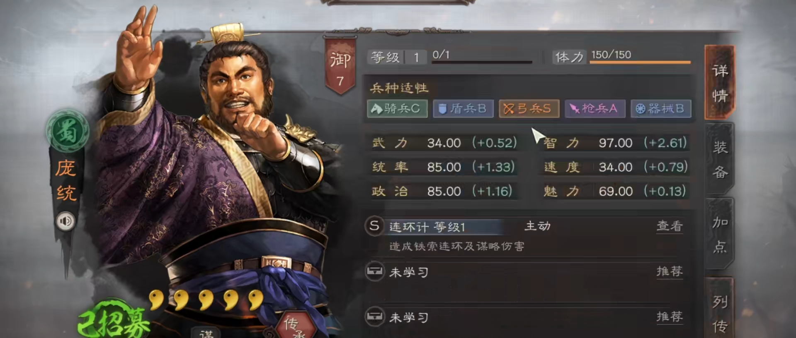The width and height of the screenshot is (796, 338).
Task: Click the second empty skill slot icon
Action: click(374, 317)
